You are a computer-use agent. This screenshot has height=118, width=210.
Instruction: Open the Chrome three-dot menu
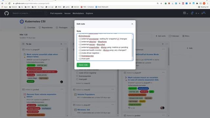tap(208, 3)
